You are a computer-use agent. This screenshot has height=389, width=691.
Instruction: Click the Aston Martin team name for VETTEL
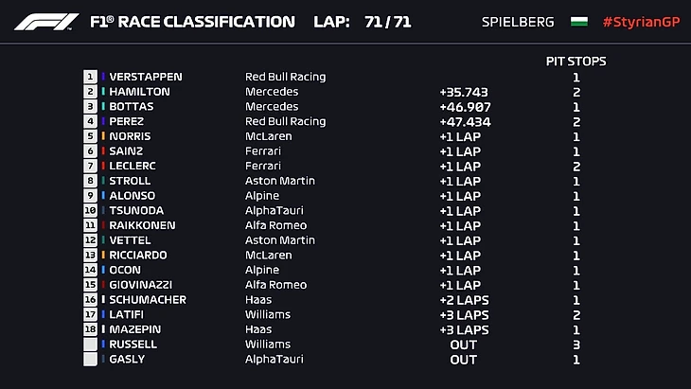click(280, 240)
